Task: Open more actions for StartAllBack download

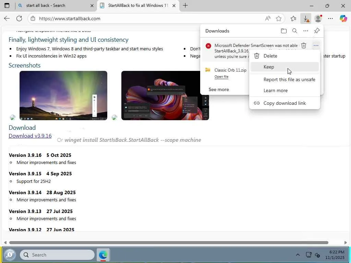Action: pyautogui.click(x=316, y=46)
